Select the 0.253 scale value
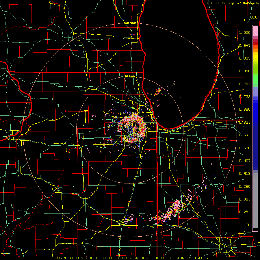 245,212
